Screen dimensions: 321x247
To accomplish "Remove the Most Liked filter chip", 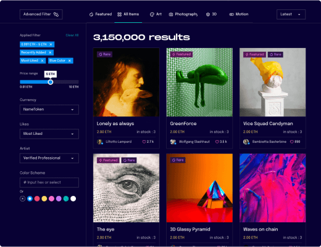I will coord(42,60).
